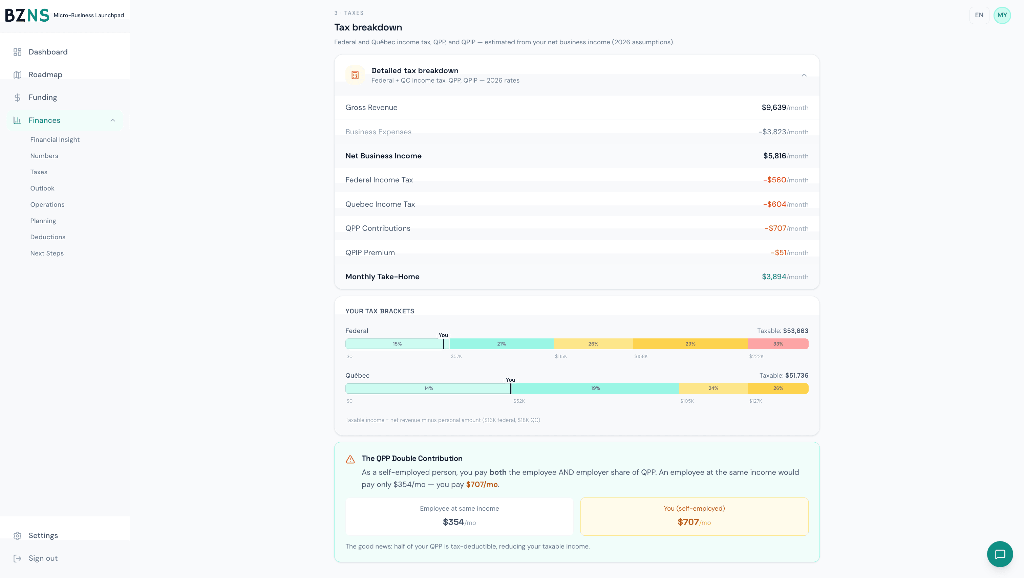Open the Deductions page

tap(48, 237)
